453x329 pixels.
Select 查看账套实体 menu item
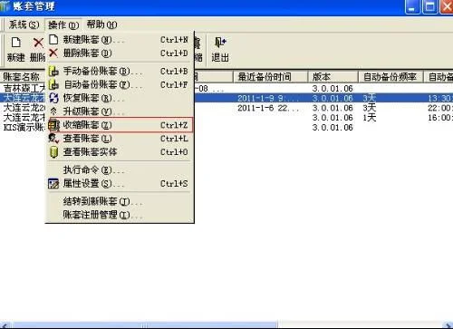coord(119,151)
